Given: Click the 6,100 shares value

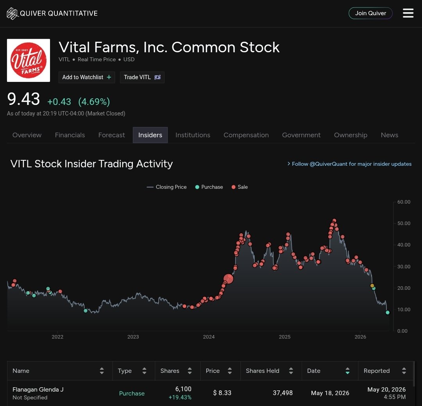Looking at the screenshot, I should (x=183, y=389).
